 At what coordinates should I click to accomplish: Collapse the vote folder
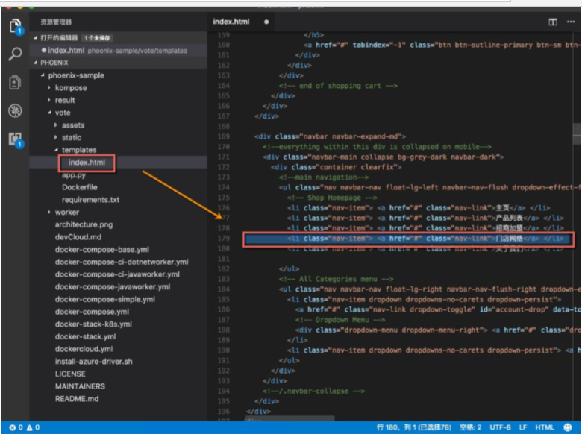point(49,113)
